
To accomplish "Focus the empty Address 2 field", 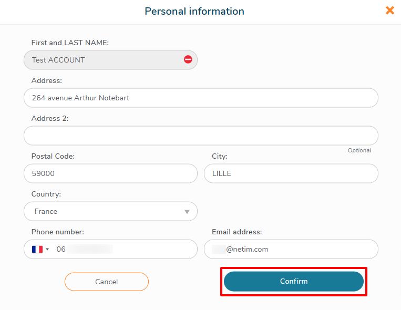I will [x=201, y=136].
